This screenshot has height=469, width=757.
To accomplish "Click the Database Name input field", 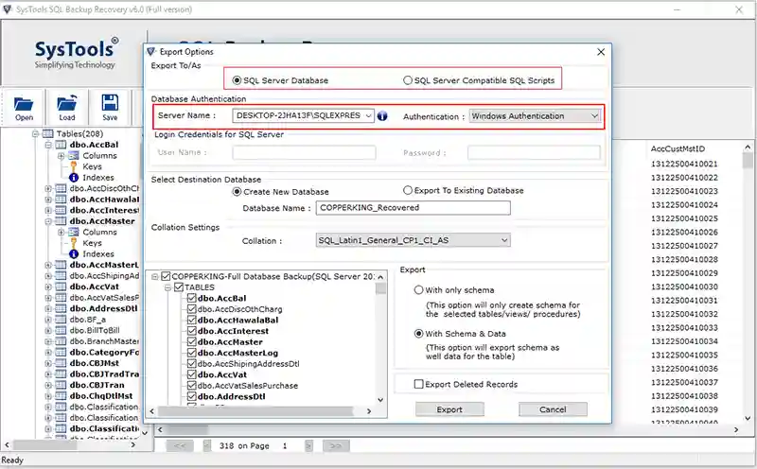I will coord(414,208).
